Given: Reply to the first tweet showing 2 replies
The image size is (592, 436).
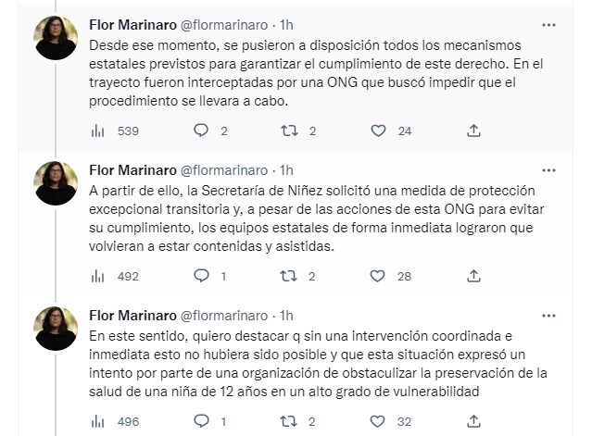Looking at the screenshot, I should 201,131.
